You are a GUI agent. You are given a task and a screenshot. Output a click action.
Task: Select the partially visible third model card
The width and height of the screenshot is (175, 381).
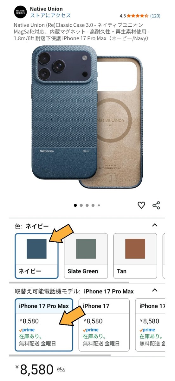[x=150, y=325]
